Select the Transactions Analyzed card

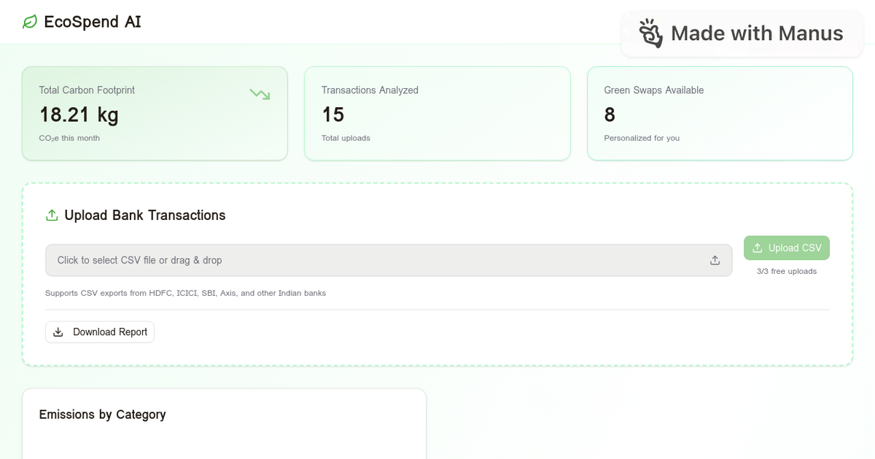click(437, 113)
